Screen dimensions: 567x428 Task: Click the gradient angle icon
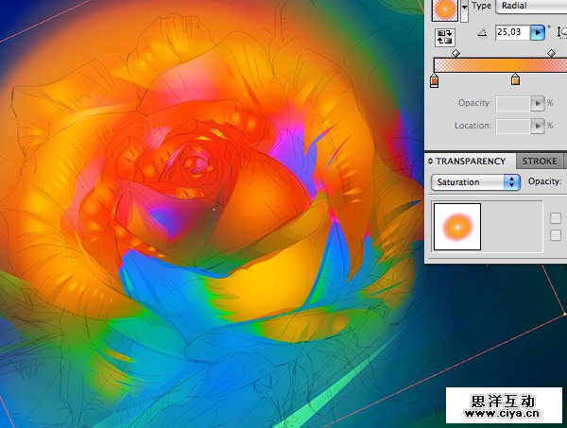(483, 33)
